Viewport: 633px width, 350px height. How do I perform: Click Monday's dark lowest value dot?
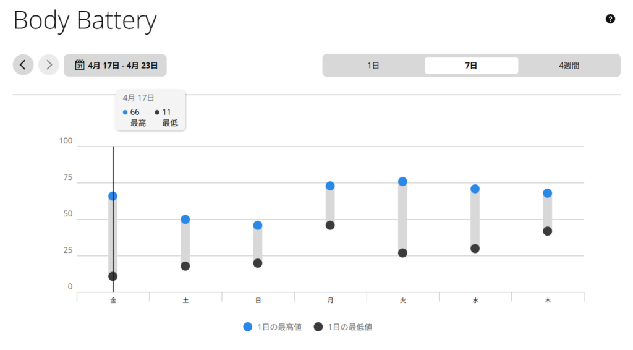coord(330,225)
